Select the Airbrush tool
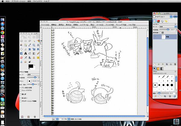181x126 pixels. [26, 58]
